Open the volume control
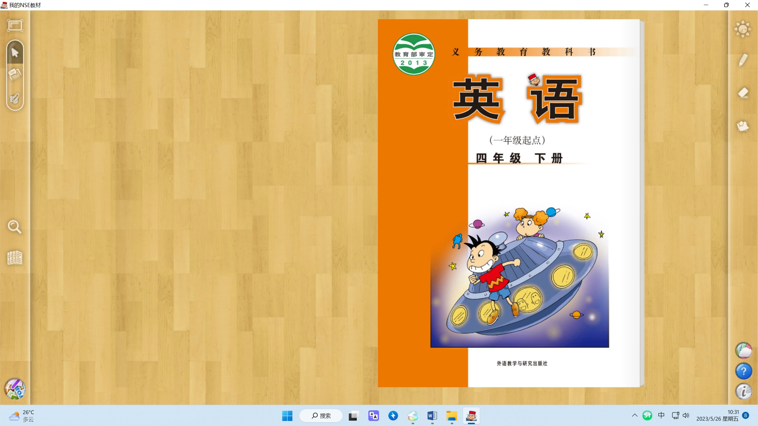 point(686,415)
